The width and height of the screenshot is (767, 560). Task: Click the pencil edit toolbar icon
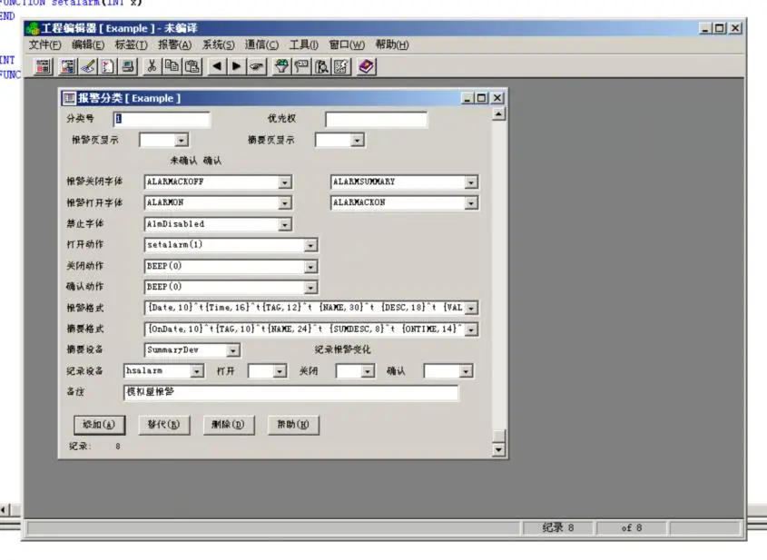[x=88, y=66]
